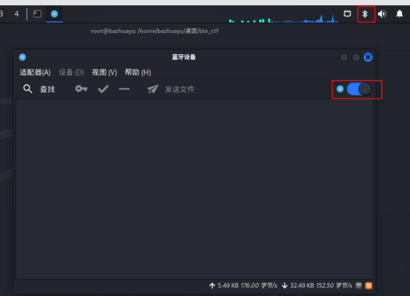Viewport: 410px width, 296px height.
Task: Open the 帮助(H) help menu
Action: tap(138, 73)
